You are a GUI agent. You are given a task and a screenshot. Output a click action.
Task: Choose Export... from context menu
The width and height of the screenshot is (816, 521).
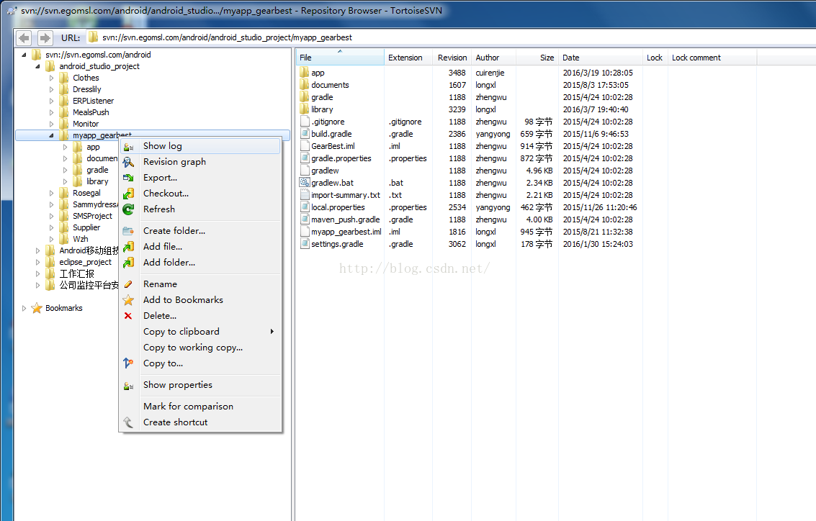200,178
